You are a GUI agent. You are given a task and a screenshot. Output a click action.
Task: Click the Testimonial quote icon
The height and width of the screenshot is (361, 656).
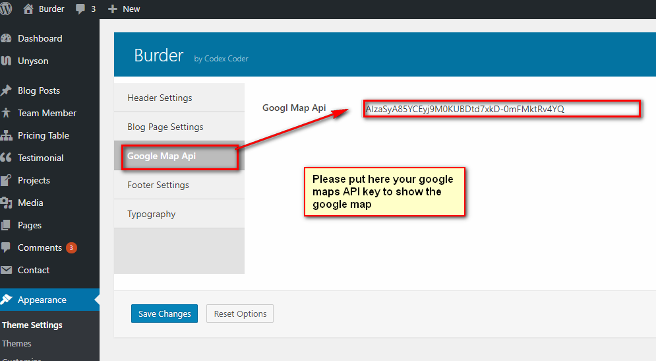point(6,158)
